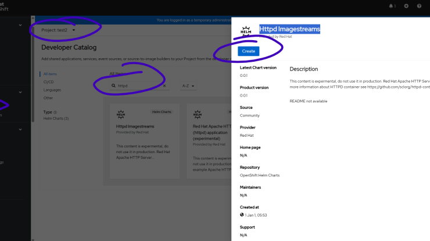Click the Type help question icon
This screenshot has width=430, height=241.
click(x=55, y=112)
